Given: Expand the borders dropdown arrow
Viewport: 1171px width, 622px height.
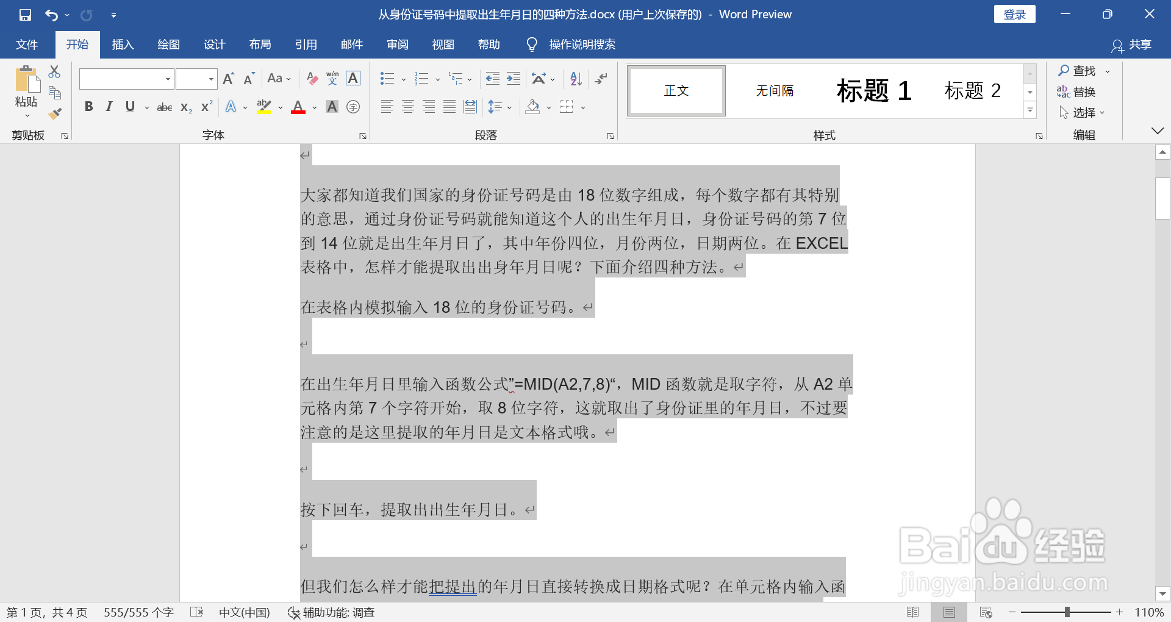Looking at the screenshot, I should [x=583, y=108].
